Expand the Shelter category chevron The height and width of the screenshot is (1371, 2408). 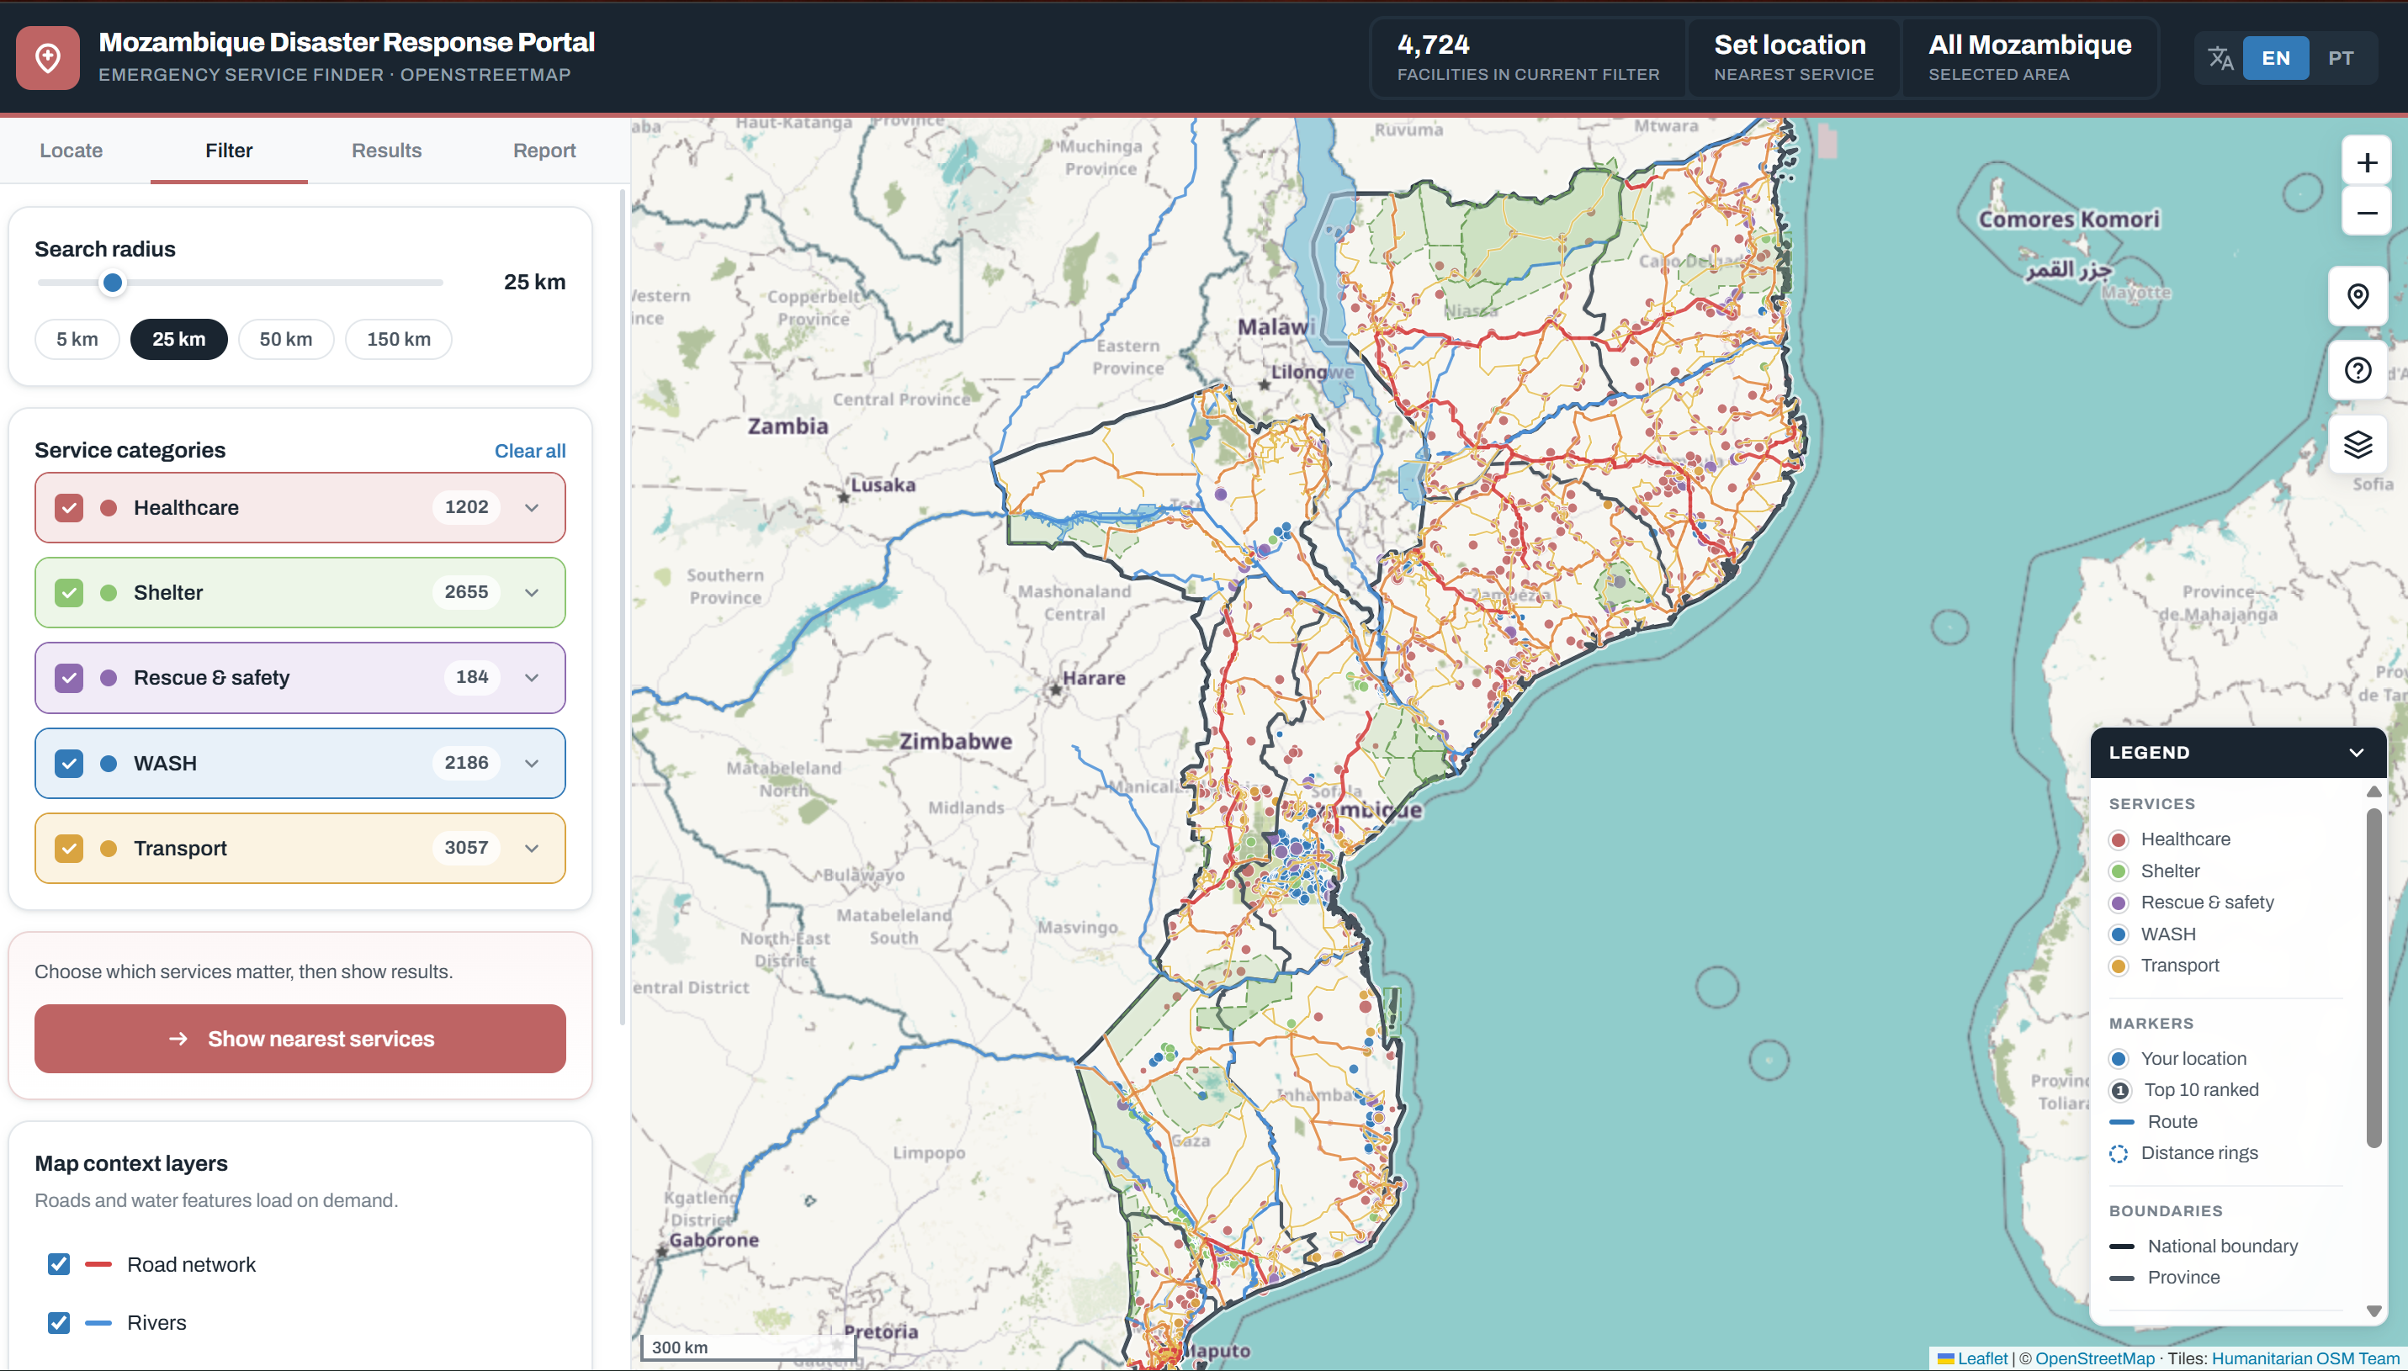(532, 593)
